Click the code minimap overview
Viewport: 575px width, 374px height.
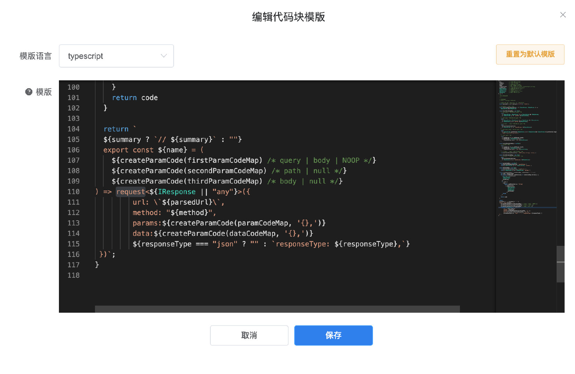click(526, 149)
